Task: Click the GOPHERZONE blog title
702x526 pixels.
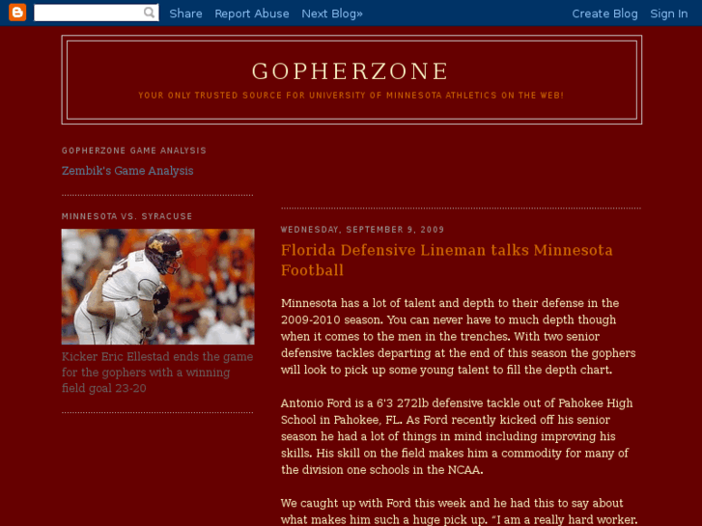Action: pos(351,71)
